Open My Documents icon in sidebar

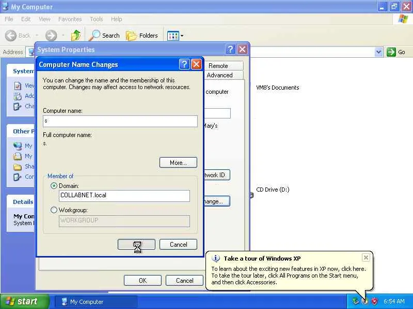click(x=18, y=157)
